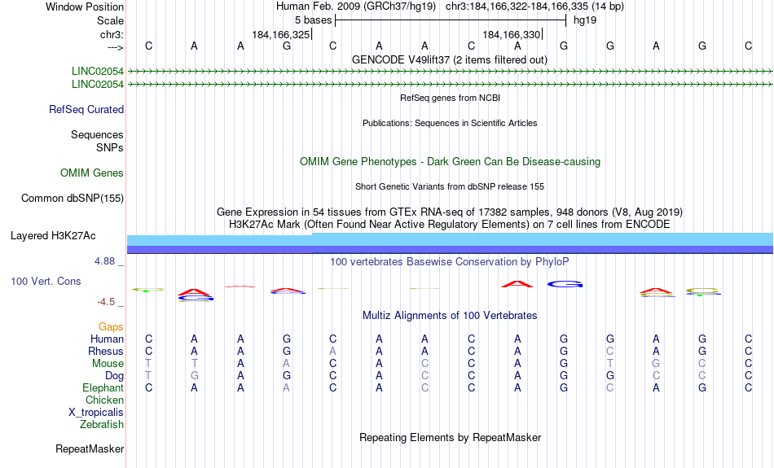Select the Elephant species row label
The width and height of the screenshot is (774, 468).
click(x=103, y=388)
